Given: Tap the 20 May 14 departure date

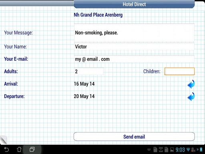Looking at the screenshot, I should 84,96.
